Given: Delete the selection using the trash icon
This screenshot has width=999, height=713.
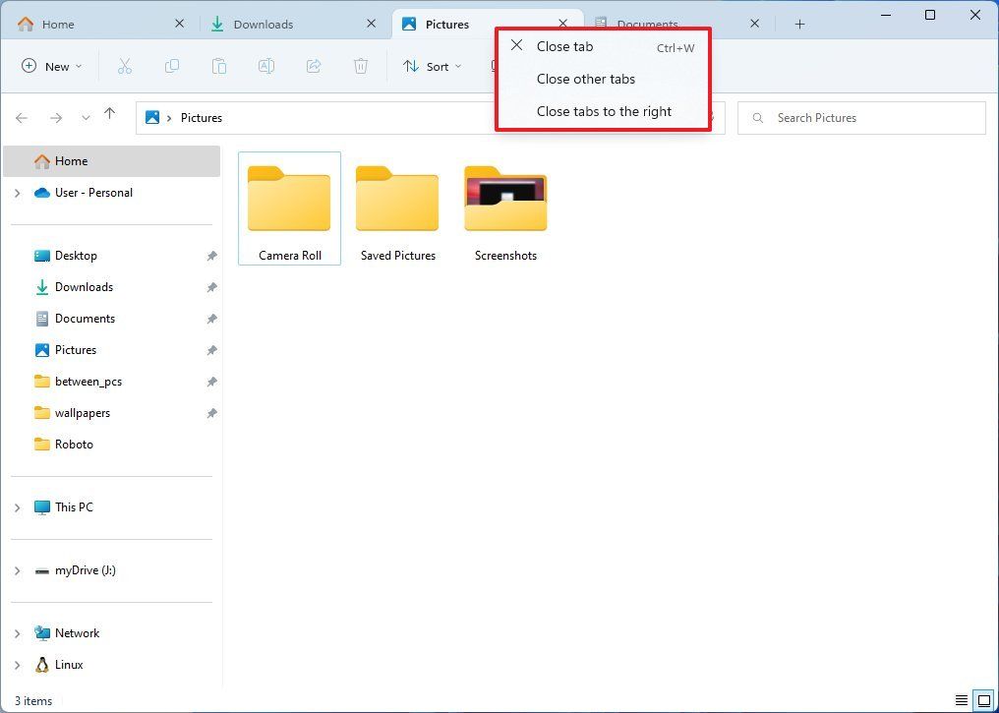Looking at the screenshot, I should coord(361,66).
